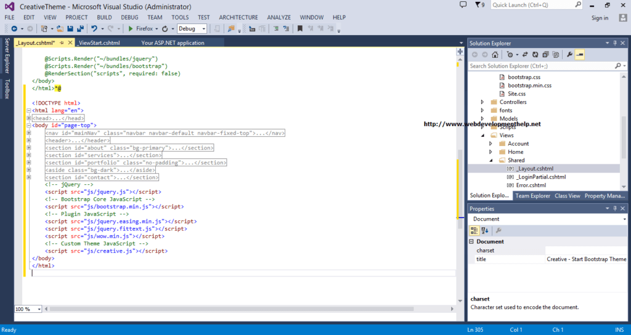Viewport: 631px width, 335px height.
Task: Click the Solution Explorer Home icon
Action: tap(495, 54)
